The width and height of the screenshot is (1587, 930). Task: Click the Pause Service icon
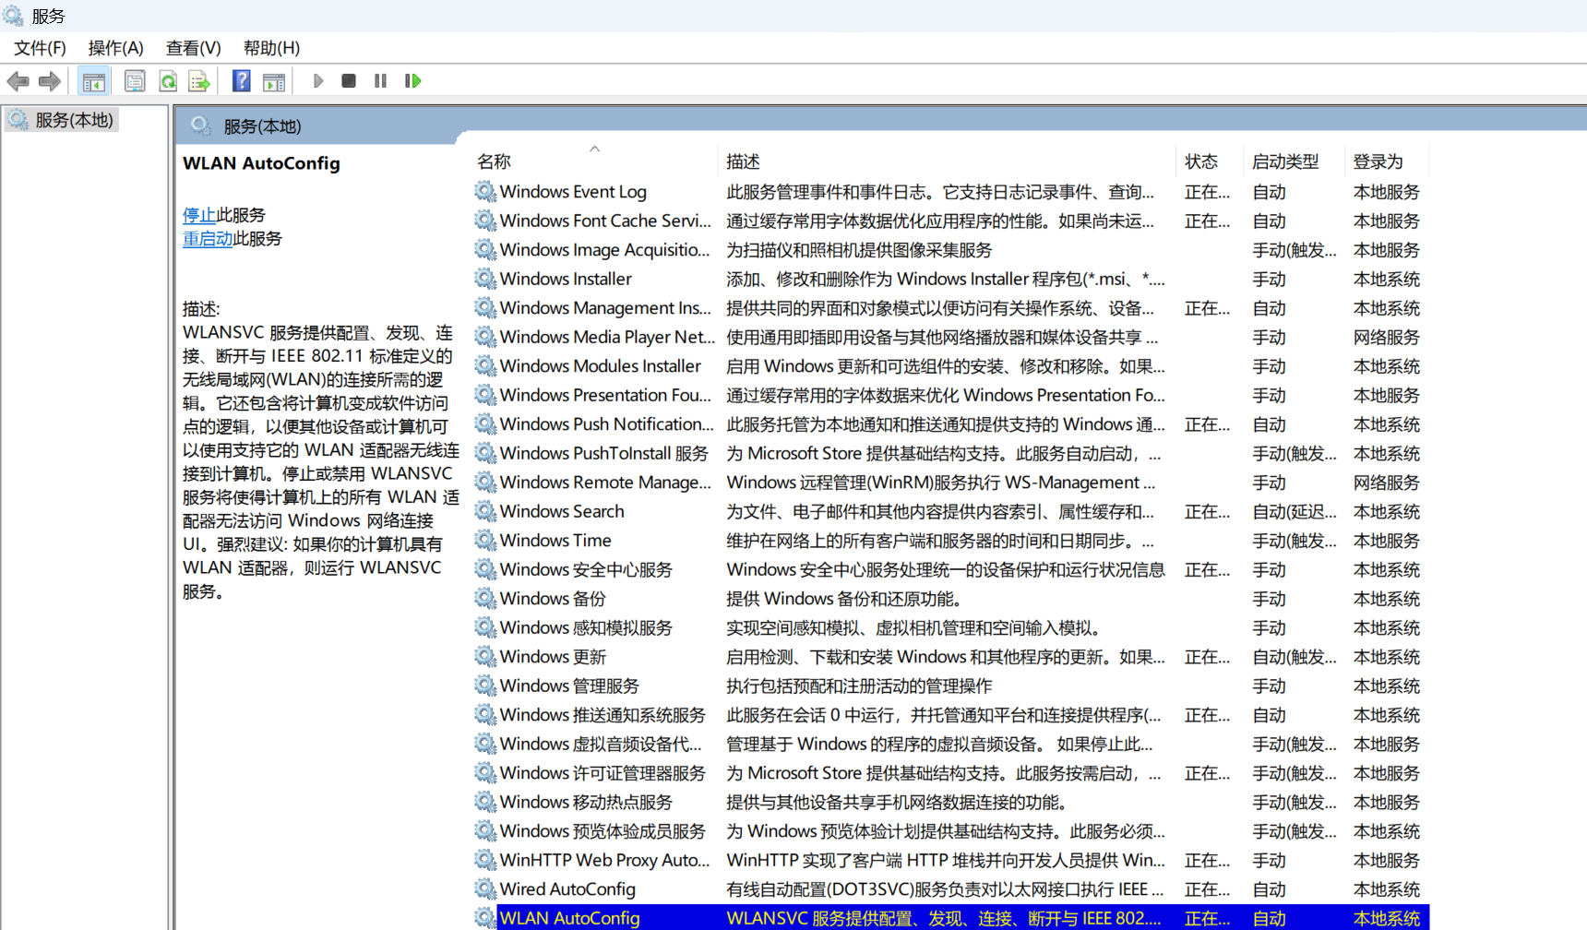coord(380,81)
